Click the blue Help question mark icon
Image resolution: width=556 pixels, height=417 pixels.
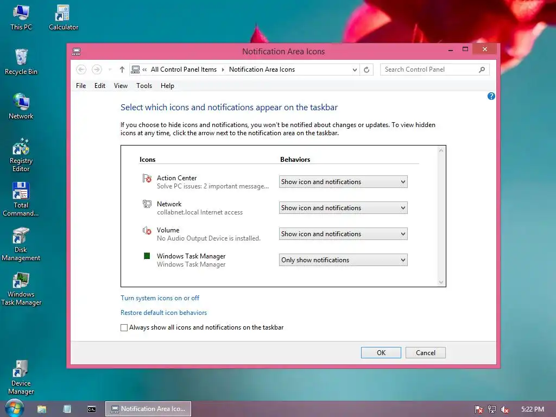coord(491,96)
